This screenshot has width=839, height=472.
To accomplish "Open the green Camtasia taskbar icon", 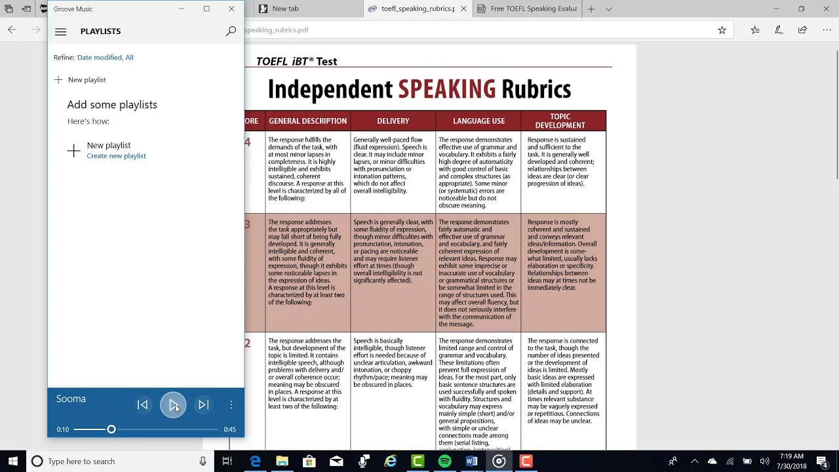I will [x=418, y=462].
